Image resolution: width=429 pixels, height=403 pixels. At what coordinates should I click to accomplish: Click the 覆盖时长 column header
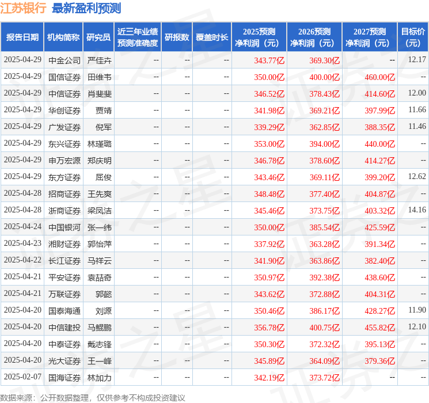click(x=212, y=37)
